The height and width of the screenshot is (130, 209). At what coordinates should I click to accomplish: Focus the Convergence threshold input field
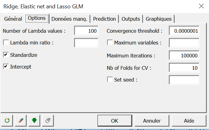tap(184, 31)
